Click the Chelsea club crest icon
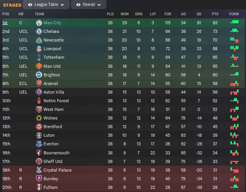The height and width of the screenshot is (192, 246). coord(39,31)
